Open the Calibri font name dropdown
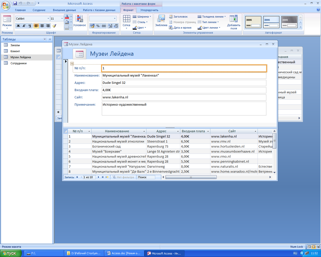 click(48, 19)
